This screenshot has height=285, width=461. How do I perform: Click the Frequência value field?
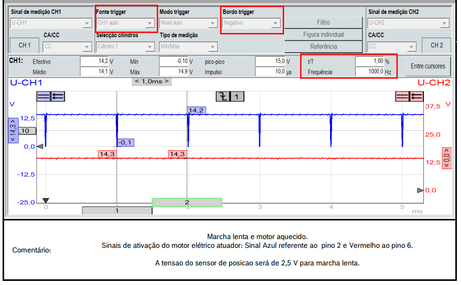click(x=370, y=72)
